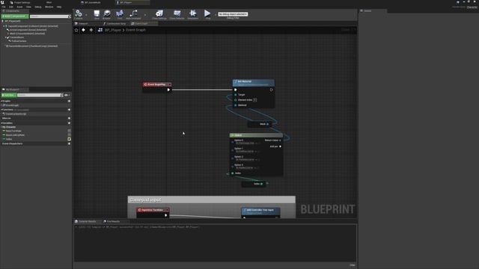Add a new variable with plus icon
This screenshot has width=479, height=269.
[x=69, y=123]
